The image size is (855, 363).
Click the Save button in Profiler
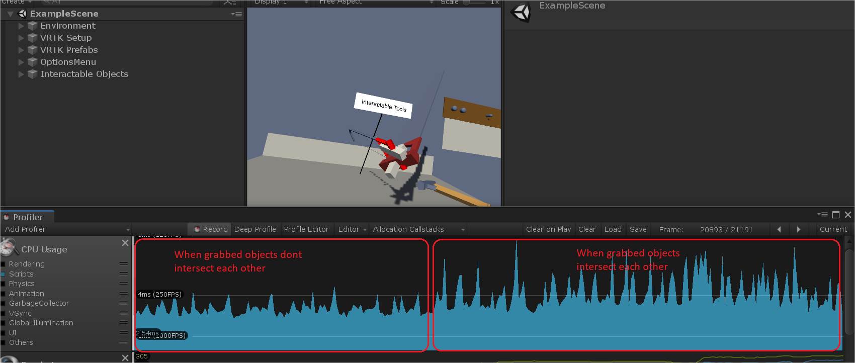click(x=638, y=229)
